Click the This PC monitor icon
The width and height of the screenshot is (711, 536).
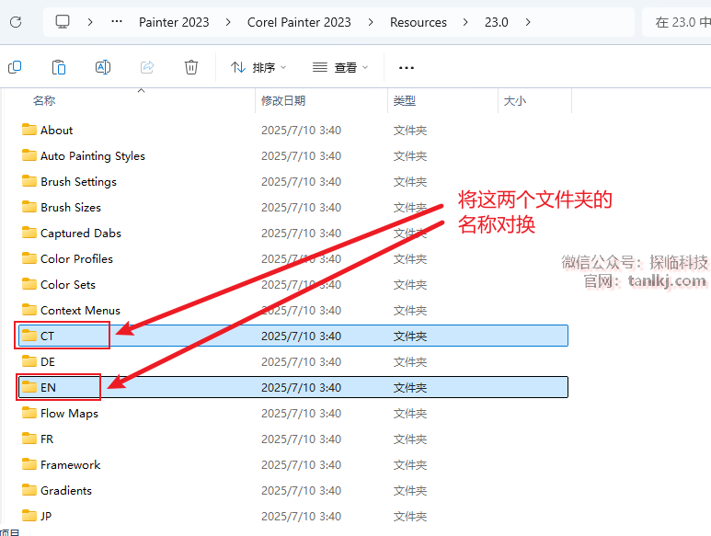63,22
